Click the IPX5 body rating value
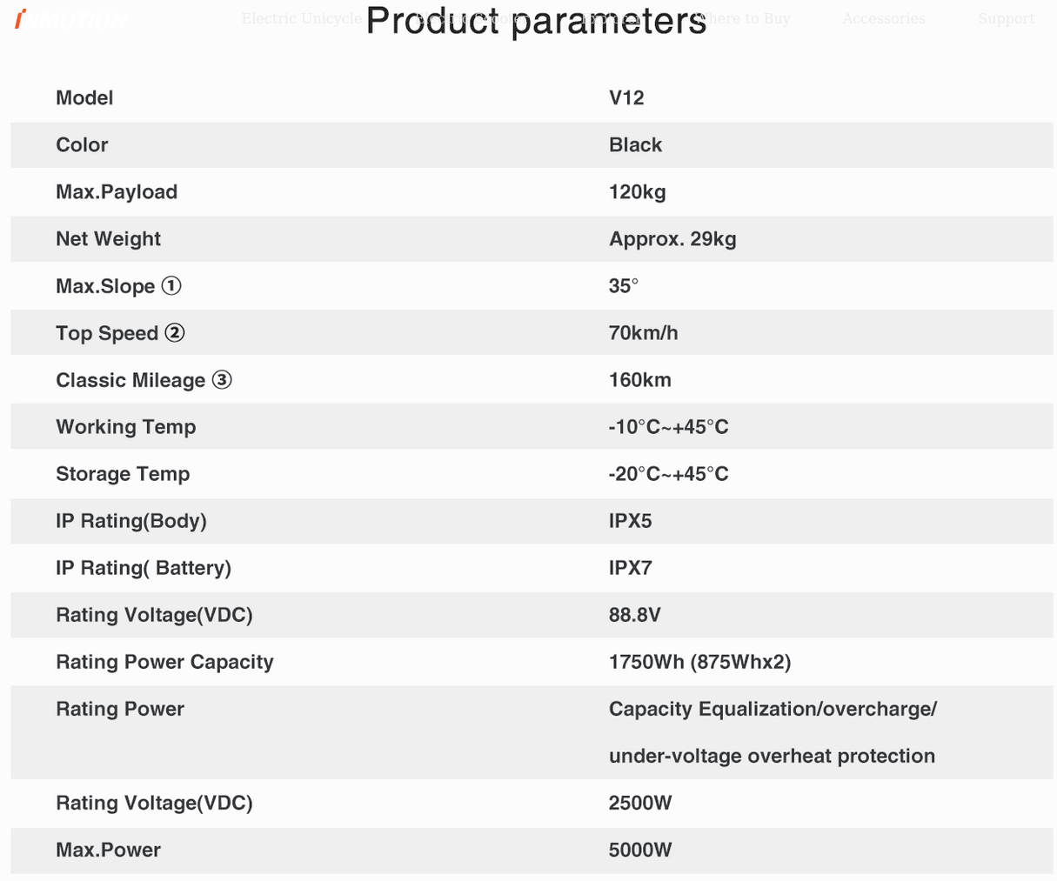 click(x=631, y=520)
